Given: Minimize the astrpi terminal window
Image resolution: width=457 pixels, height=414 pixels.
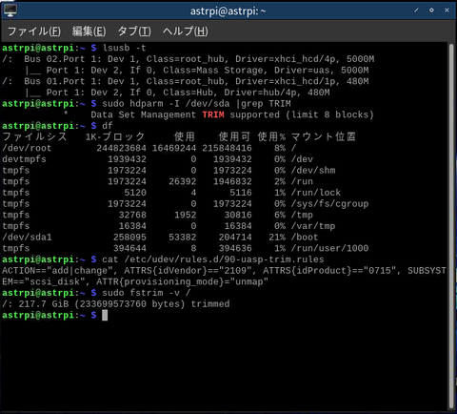Looking at the screenshot, I should click(416, 10).
